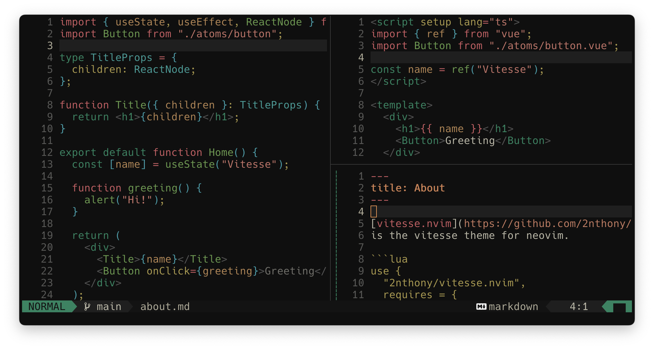654x349 pixels.
Task: Click the NORMAL mode indicator
Action: tap(47, 307)
